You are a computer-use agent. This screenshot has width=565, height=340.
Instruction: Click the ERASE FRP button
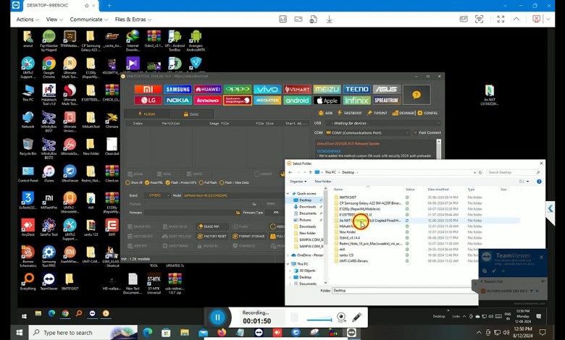pos(212,226)
